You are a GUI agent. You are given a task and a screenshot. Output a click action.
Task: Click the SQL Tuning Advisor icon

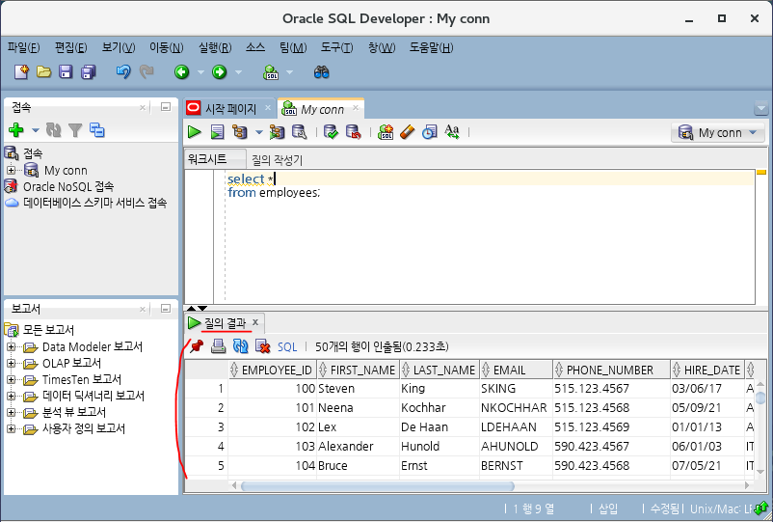(299, 132)
